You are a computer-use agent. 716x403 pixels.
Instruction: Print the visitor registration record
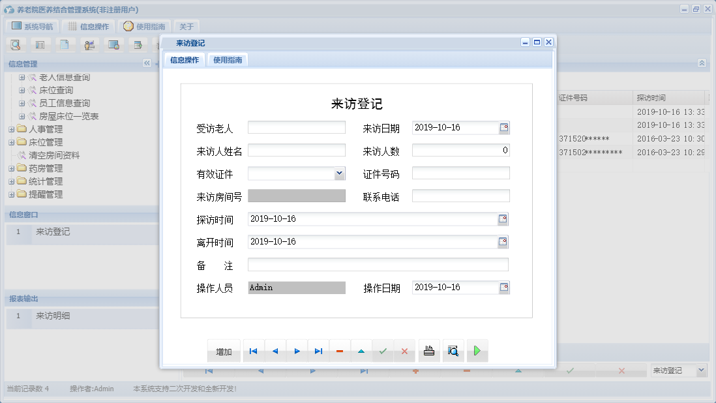[x=428, y=351]
